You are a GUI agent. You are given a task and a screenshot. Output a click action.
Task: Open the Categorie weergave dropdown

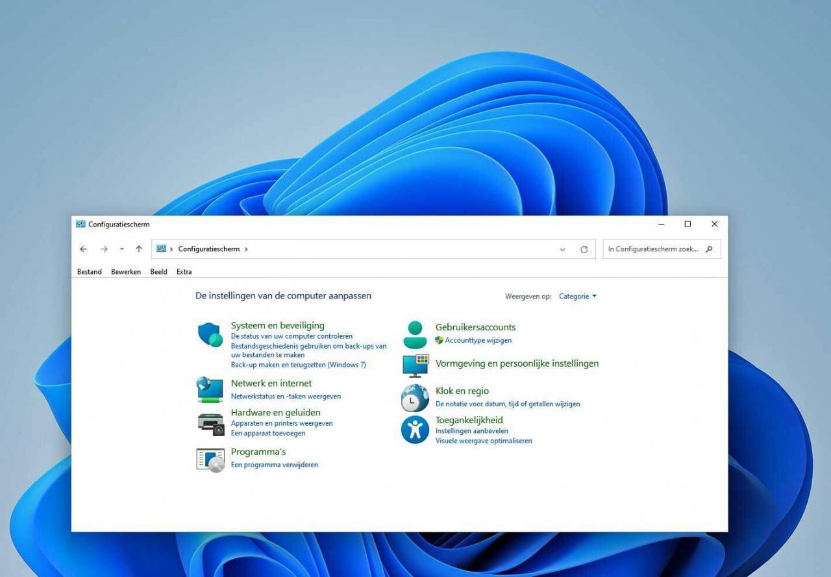[x=577, y=296]
